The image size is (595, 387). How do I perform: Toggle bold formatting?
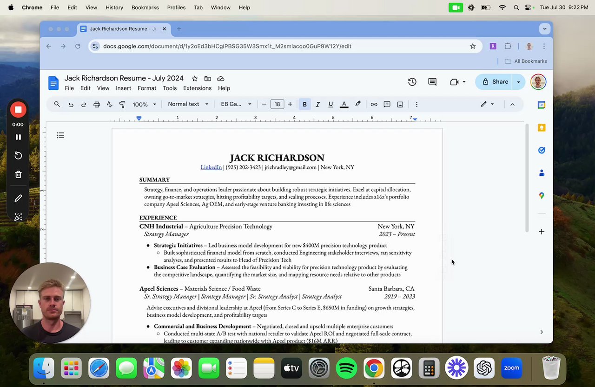pos(304,104)
